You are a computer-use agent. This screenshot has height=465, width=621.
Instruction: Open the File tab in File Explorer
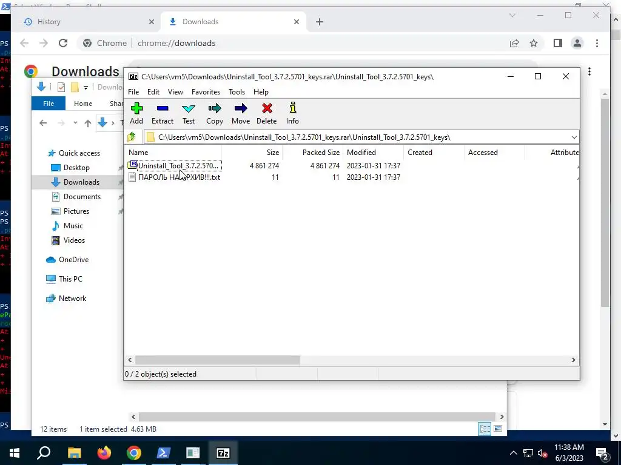[49, 103]
